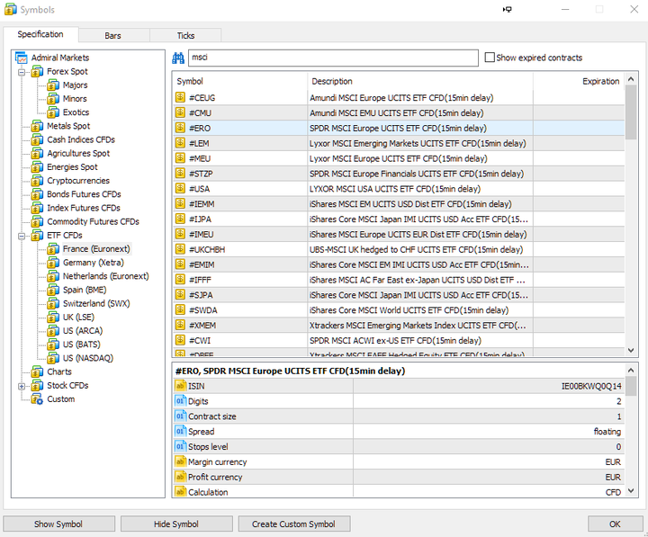Image resolution: width=648 pixels, height=537 pixels.
Task: Click the #MEU symbol icon
Action: tap(180, 158)
